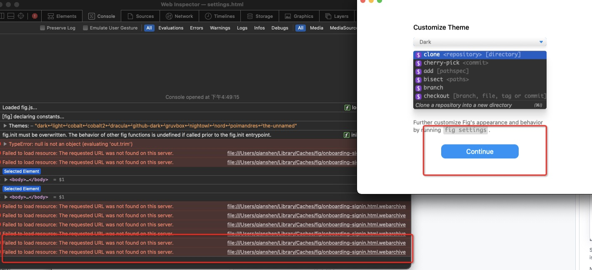Enable the Emulate User Gesture checkbox
The image size is (592, 270).
tap(85, 28)
